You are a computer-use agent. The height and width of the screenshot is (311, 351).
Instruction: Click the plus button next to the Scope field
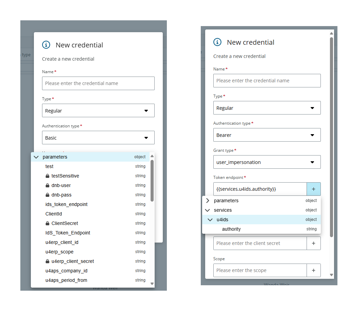313,270
